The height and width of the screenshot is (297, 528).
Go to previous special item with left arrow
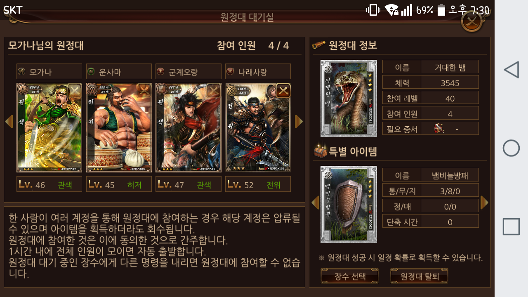click(x=315, y=203)
